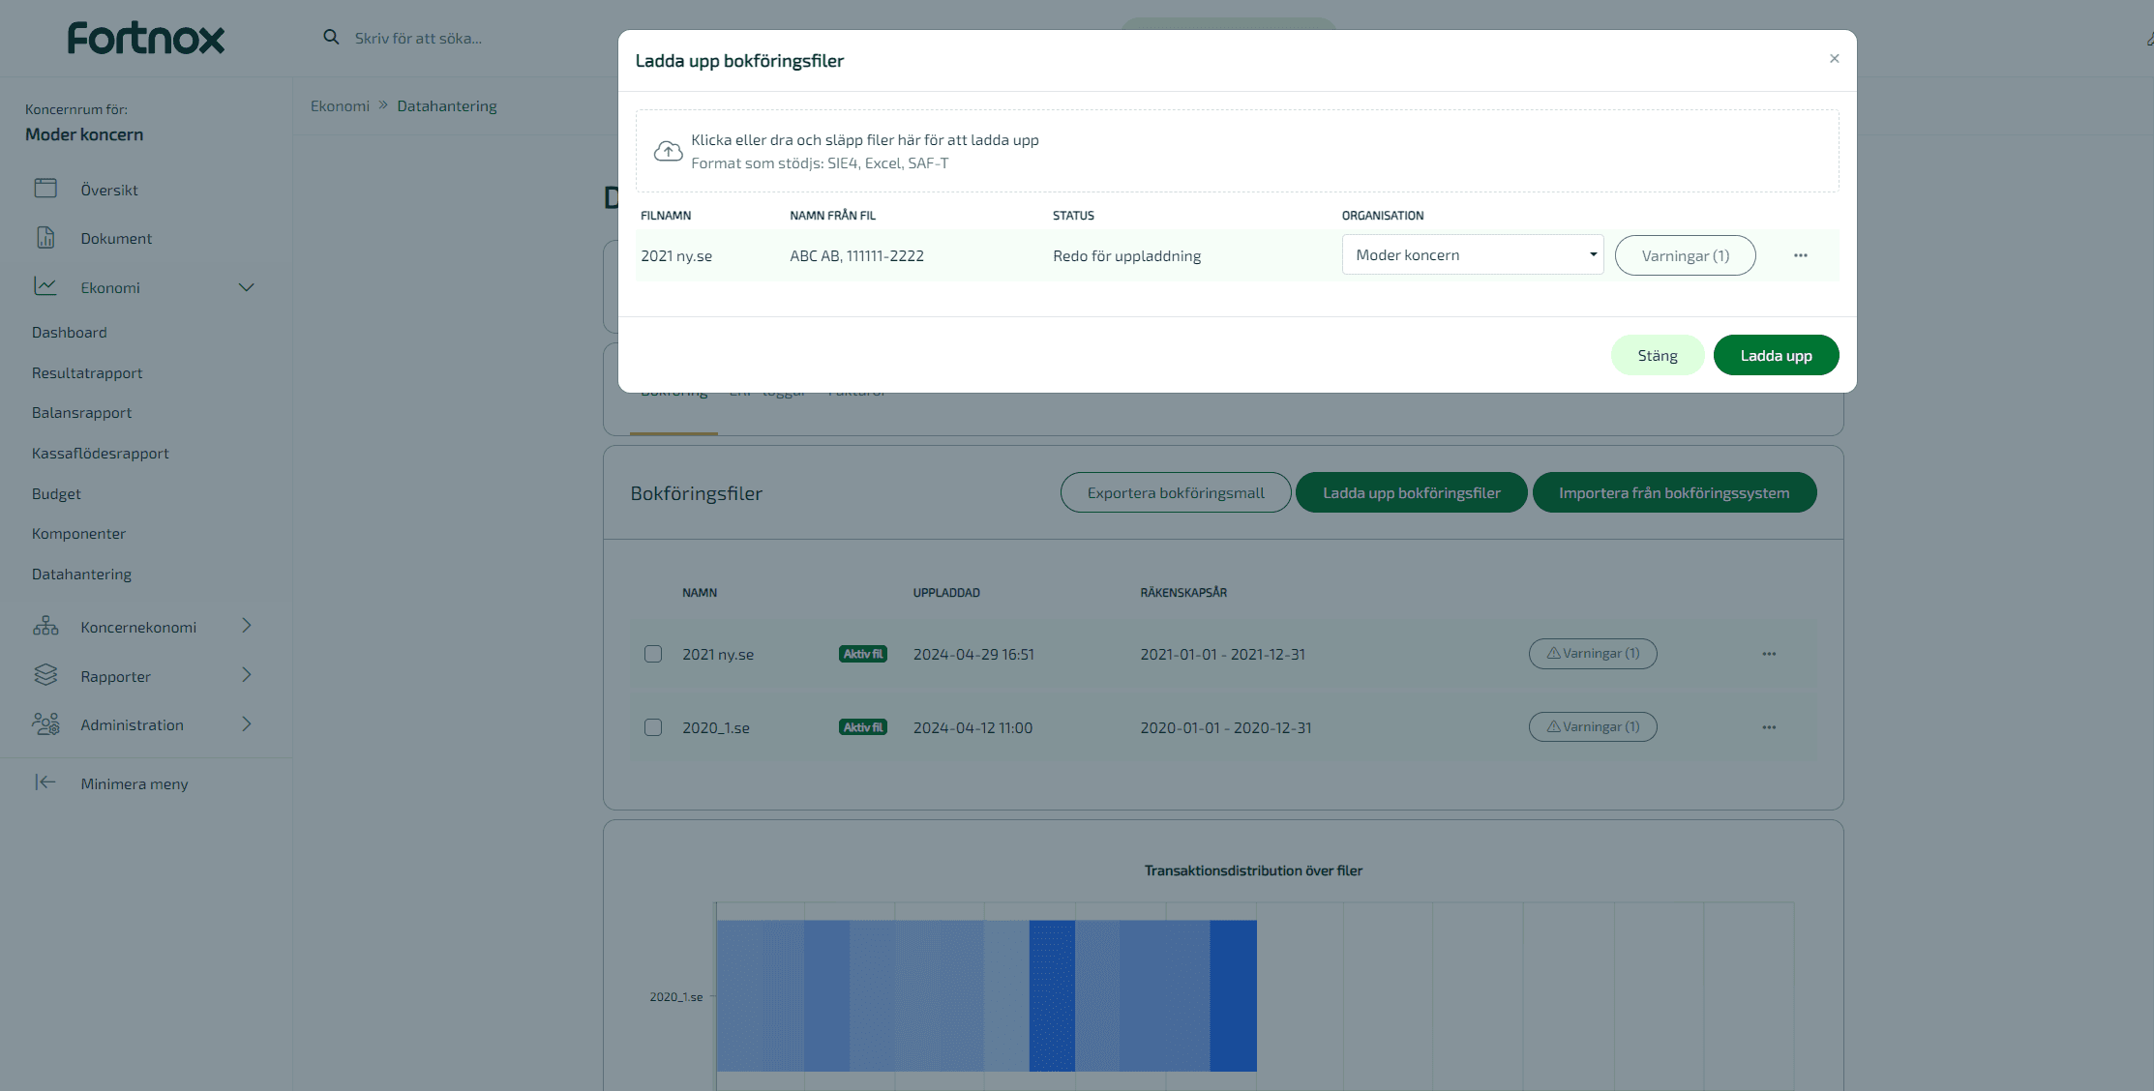The height and width of the screenshot is (1091, 2154).
Task: Select checkbox for 2020_1.se file
Action: click(653, 727)
